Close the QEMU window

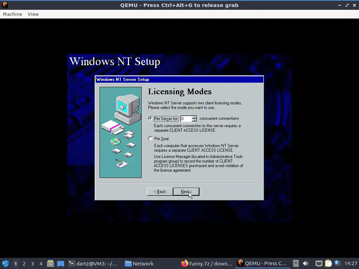[x=354, y=5]
